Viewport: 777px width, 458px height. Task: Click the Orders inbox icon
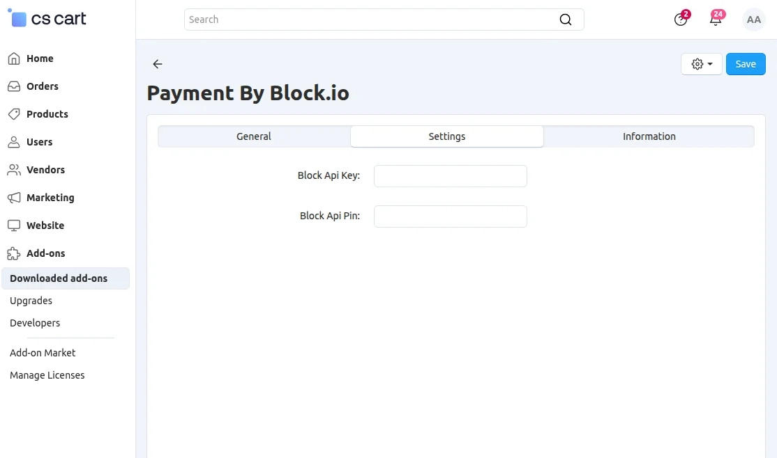coord(14,86)
